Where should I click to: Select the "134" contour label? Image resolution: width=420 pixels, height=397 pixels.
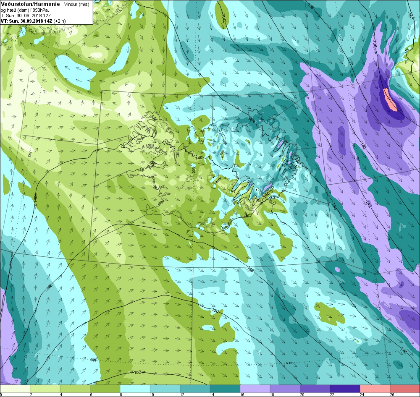point(412,15)
